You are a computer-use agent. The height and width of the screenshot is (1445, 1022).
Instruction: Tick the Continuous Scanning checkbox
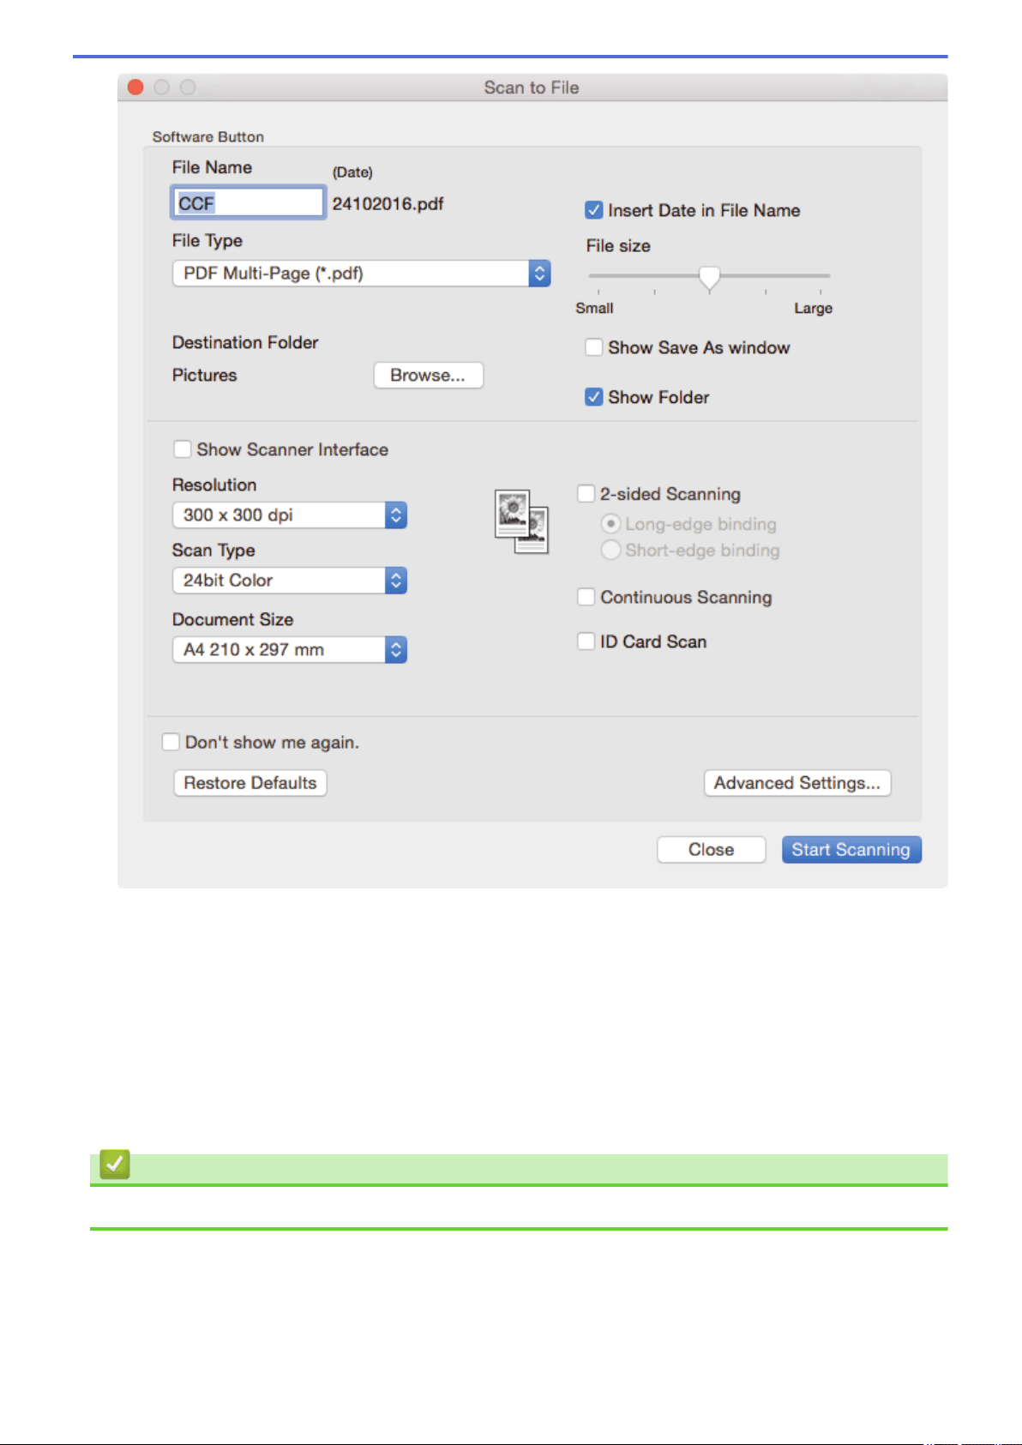pyautogui.click(x=586, y=597)
